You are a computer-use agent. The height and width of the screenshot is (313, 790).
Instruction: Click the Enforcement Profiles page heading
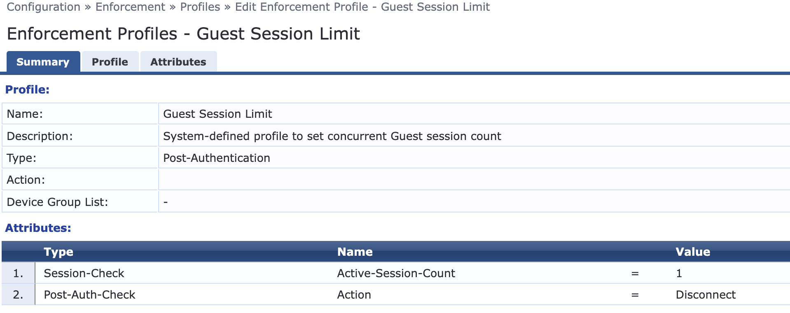pyautogui.click(x=183, y=34)
